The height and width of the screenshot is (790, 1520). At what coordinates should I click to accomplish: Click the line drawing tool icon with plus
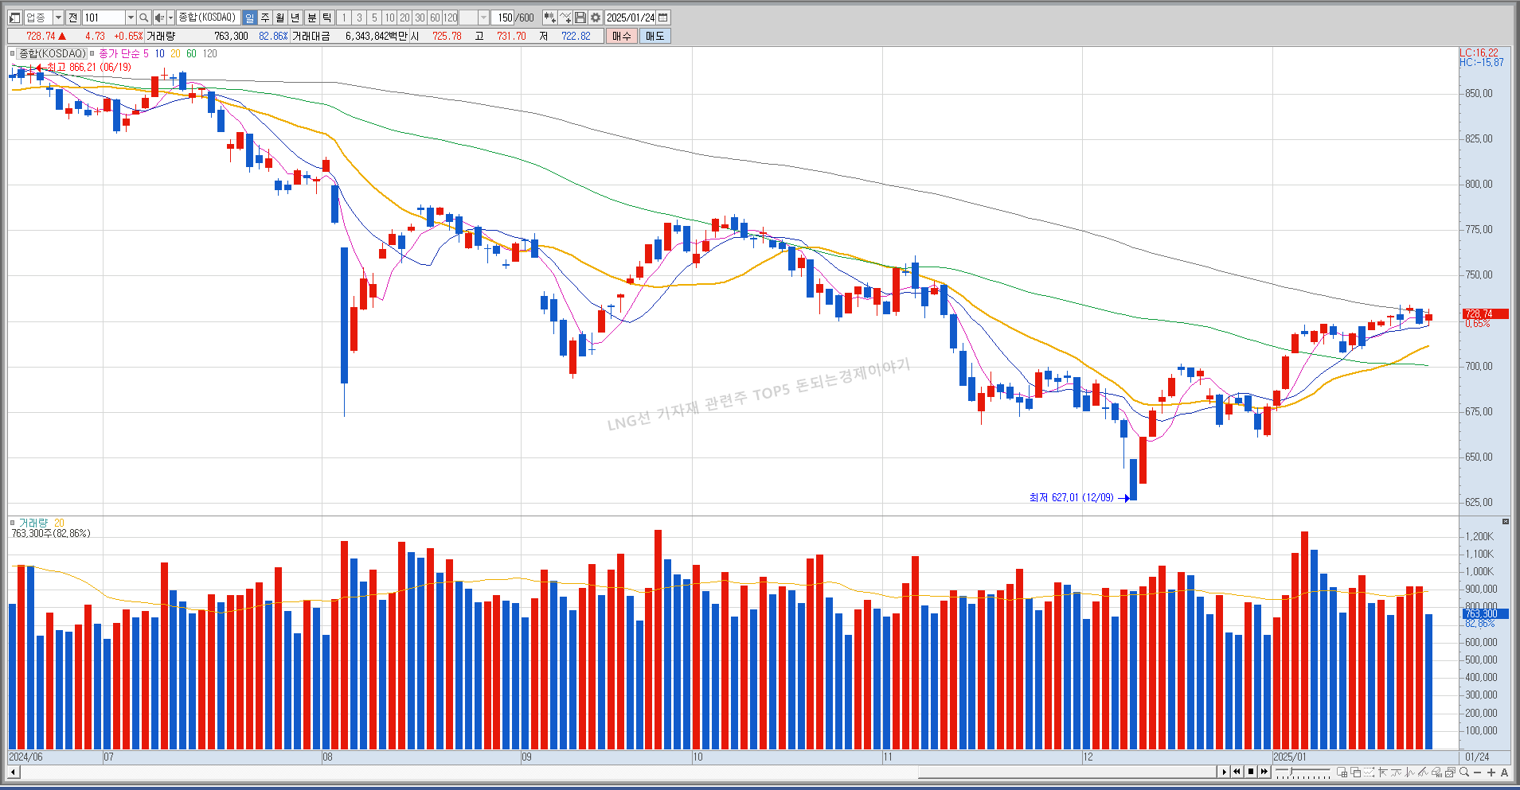pyautogui.click(x=565, y=18)
